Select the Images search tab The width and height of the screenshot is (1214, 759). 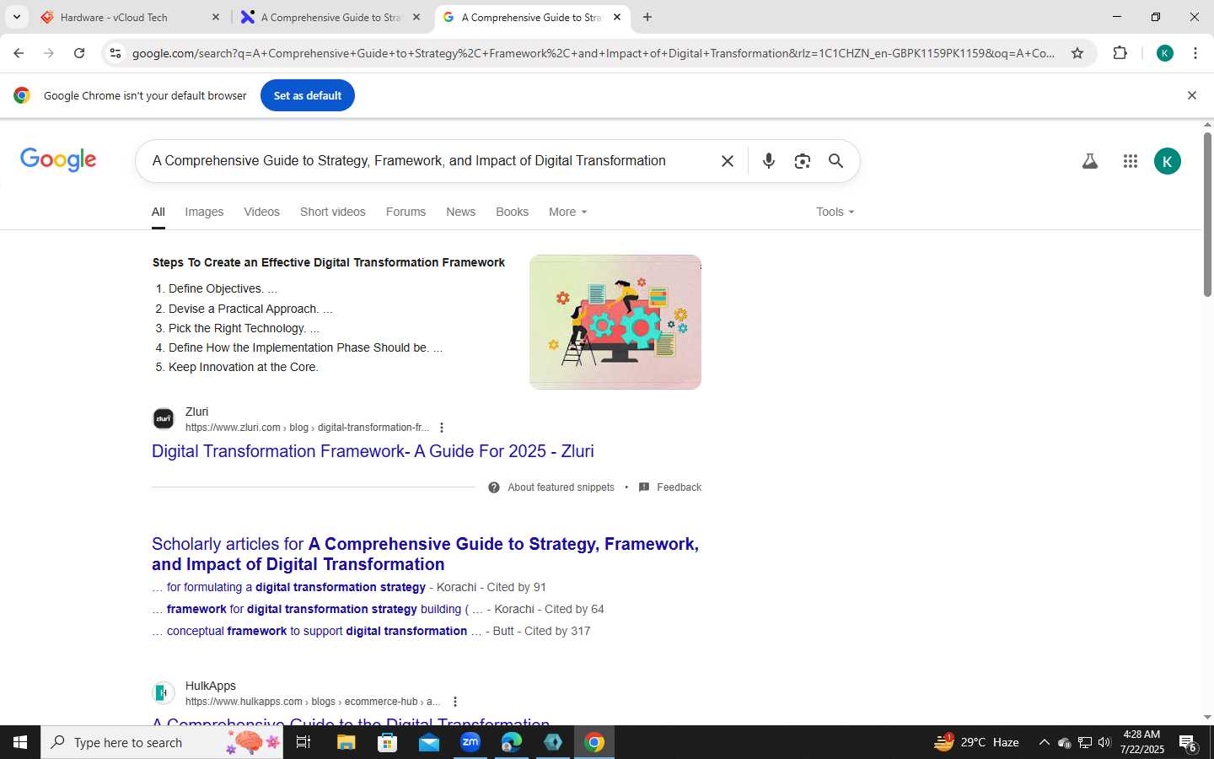[204, 212]
